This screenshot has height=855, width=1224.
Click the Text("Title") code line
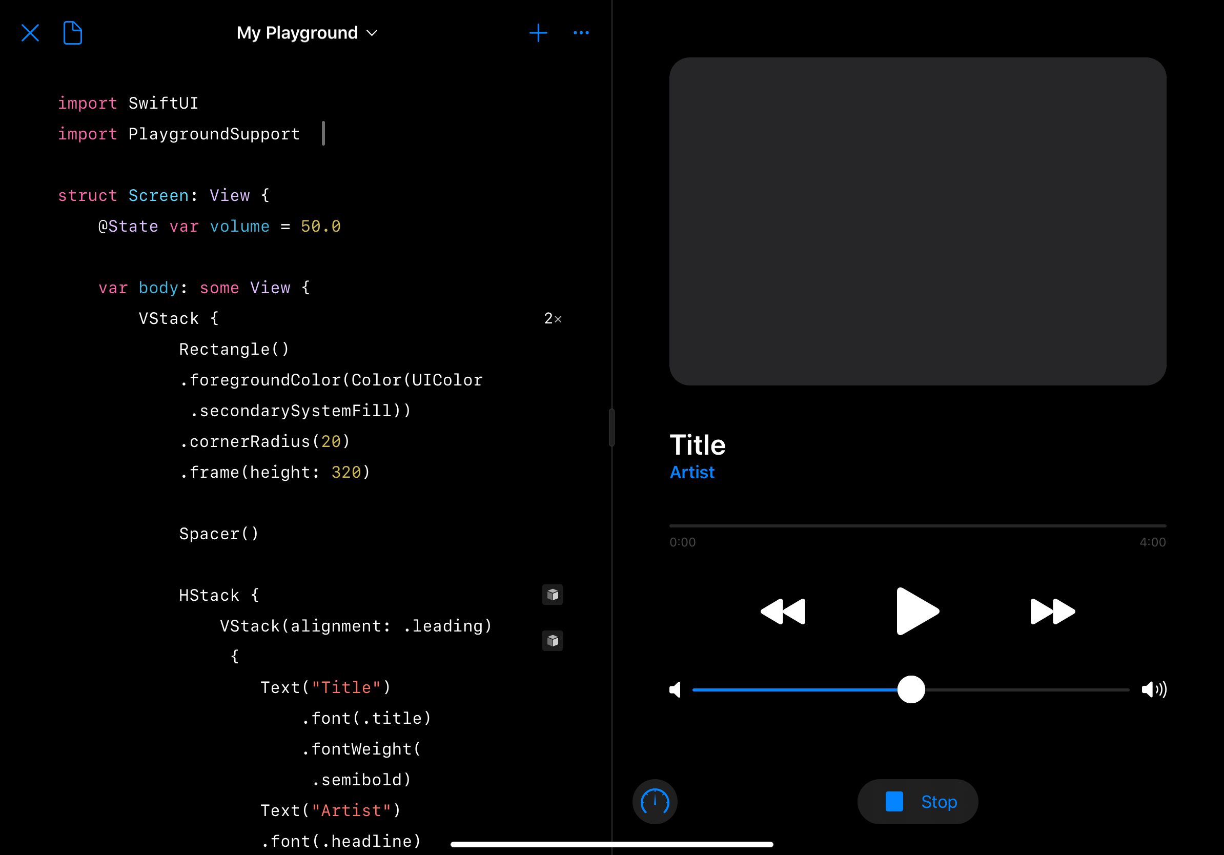(x=325, y=687)
